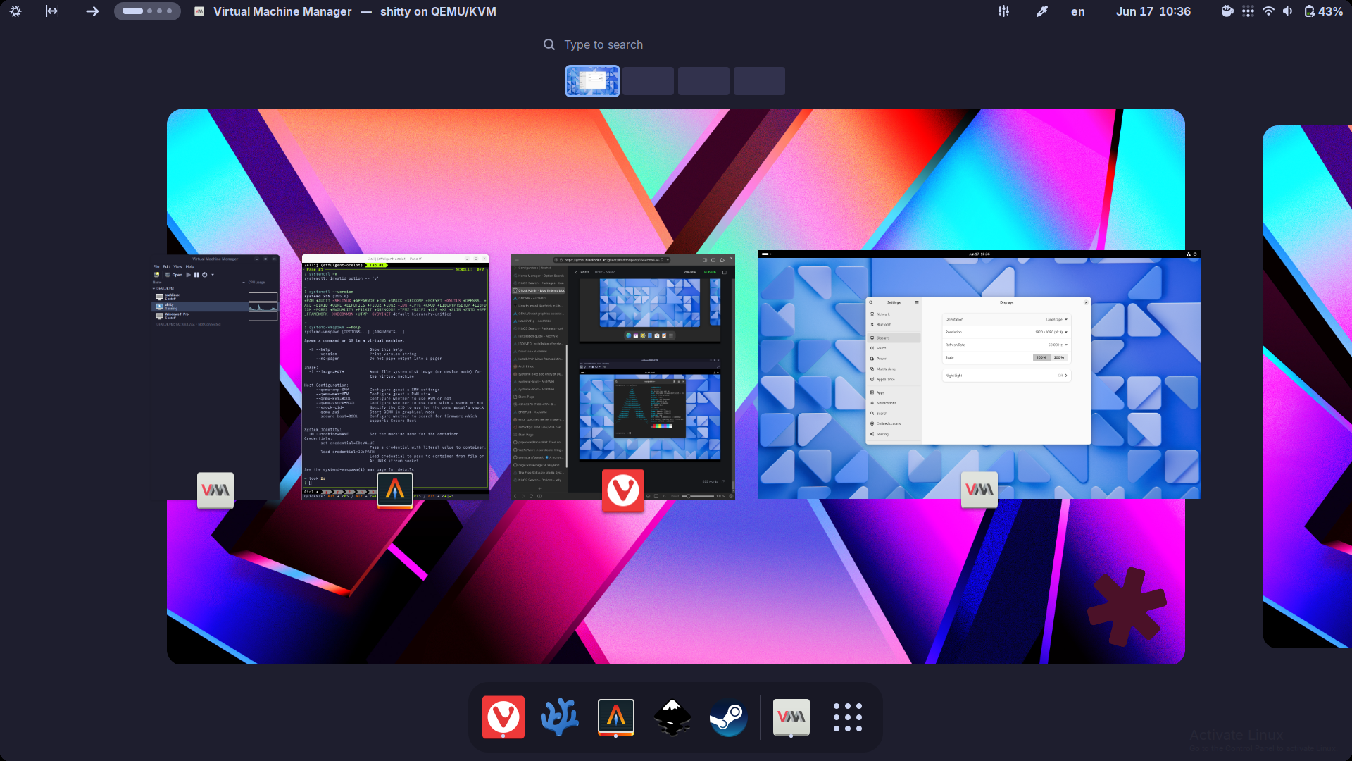This screenshot has height=761, width=1352.
Task: Activate the 'shitty' VM display window preview
Action: pos(979,374)
